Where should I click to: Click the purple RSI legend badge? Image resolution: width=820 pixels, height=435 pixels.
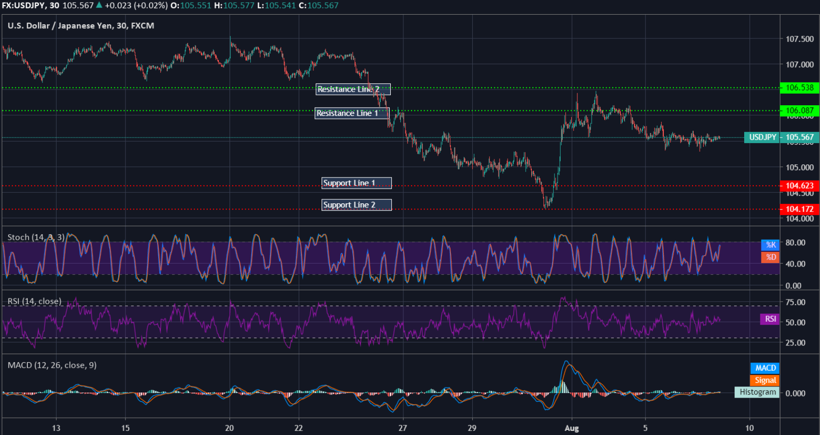[770, 319]
